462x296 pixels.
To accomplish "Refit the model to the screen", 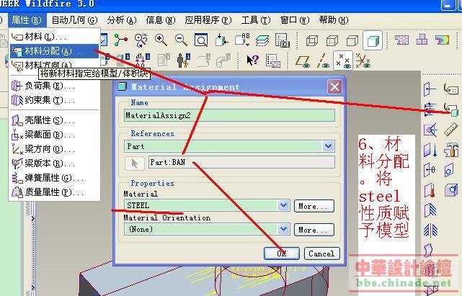I will coord(201,40).
